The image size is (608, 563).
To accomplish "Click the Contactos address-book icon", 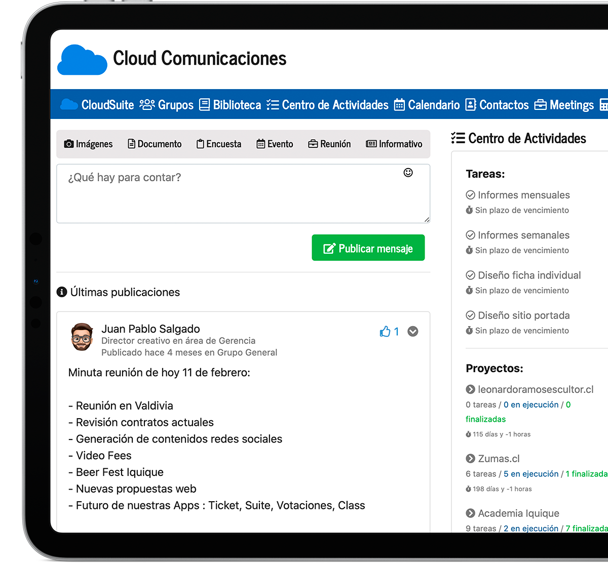I will point(471,105).
